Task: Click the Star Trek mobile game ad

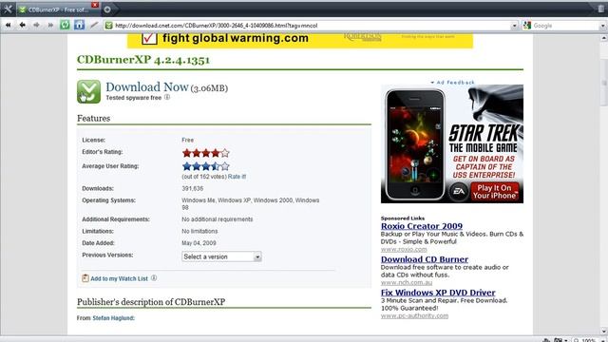Action: [452, 143]
